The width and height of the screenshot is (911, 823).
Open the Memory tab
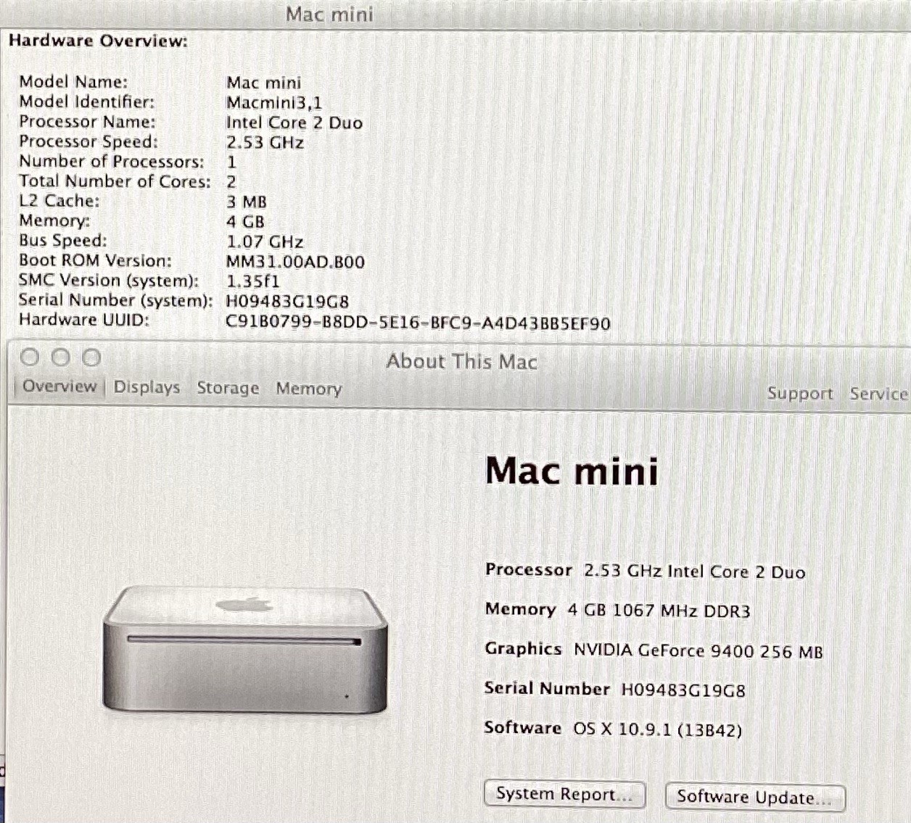pyautogui.click(x=308, y=389)
